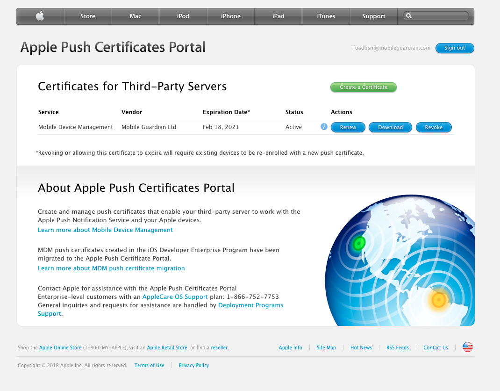
Task: Open Learn more about Mobile Device Management
Action: pos(105,230)
